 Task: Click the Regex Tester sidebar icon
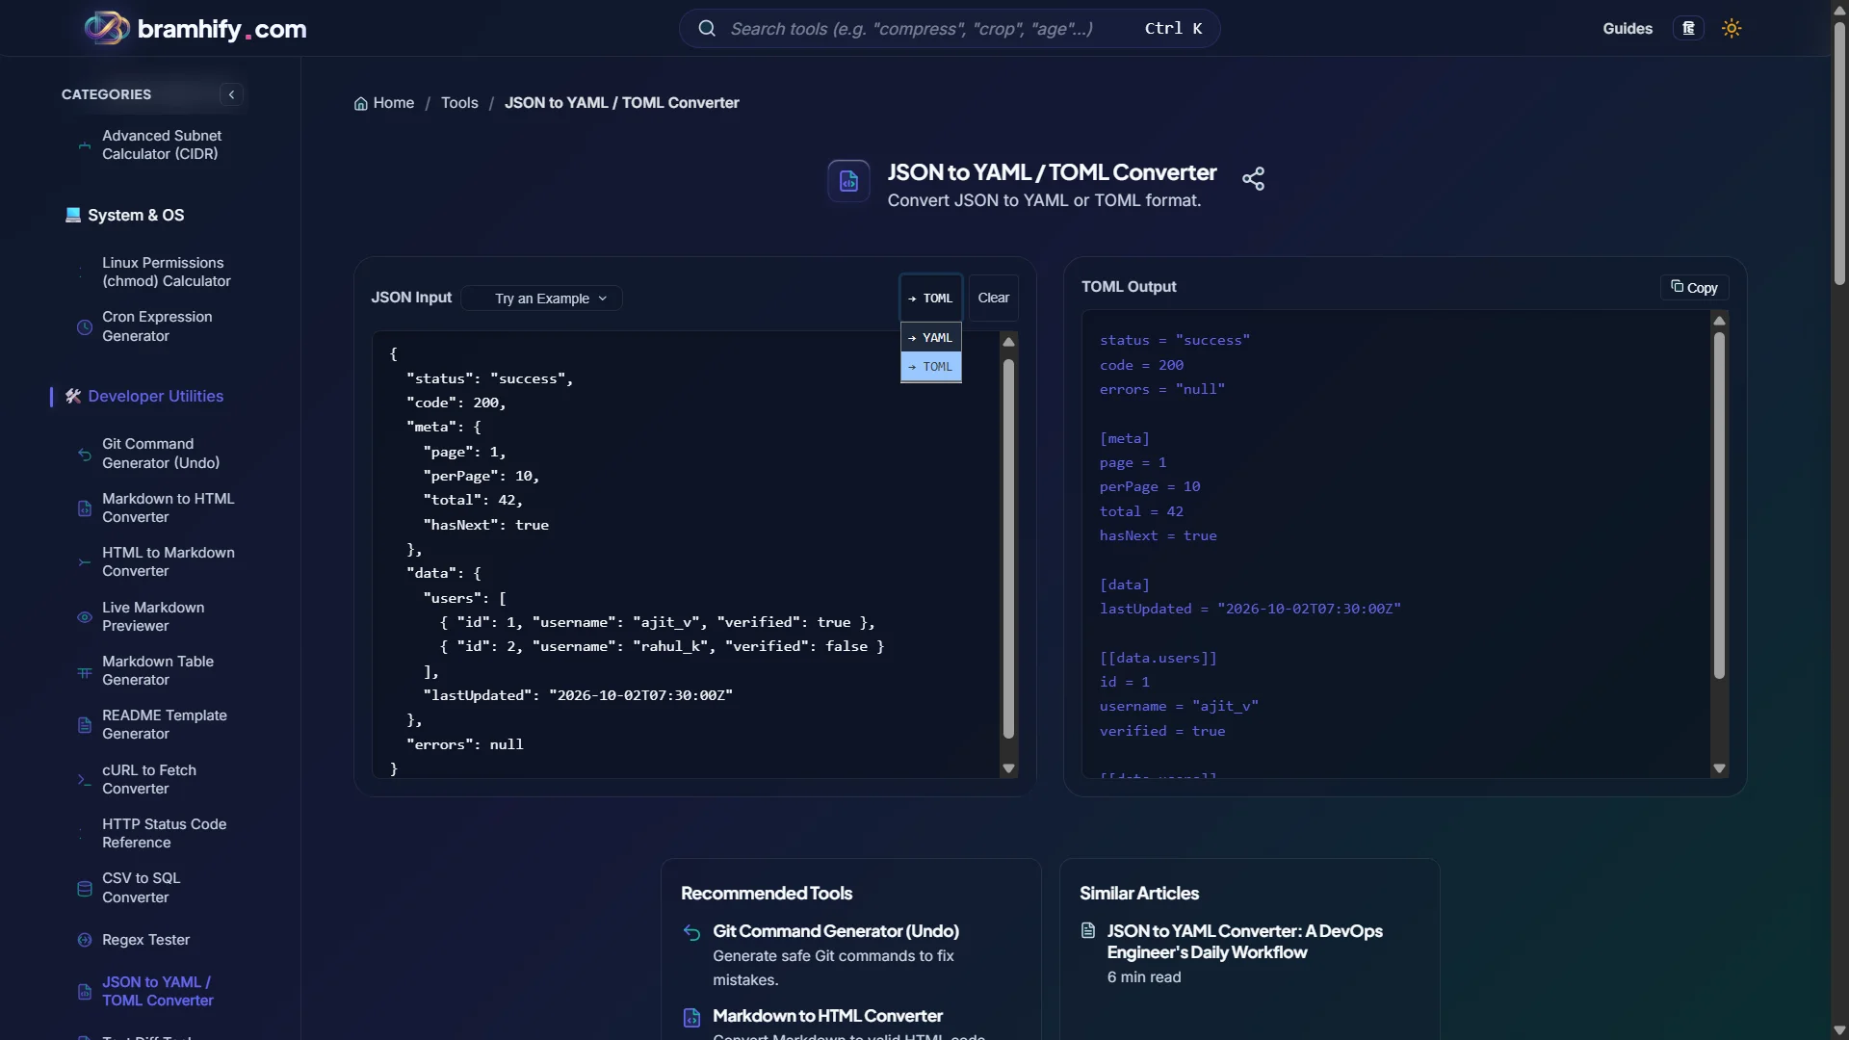pyautogui.click(x=85, y=940)
